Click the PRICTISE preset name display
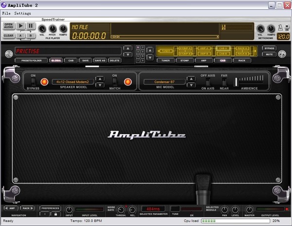 [x=68, y=51]
